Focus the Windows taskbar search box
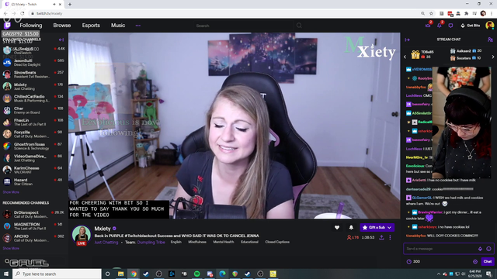The height and width of the screenshot is (279, 497). (x=57, y=274)
